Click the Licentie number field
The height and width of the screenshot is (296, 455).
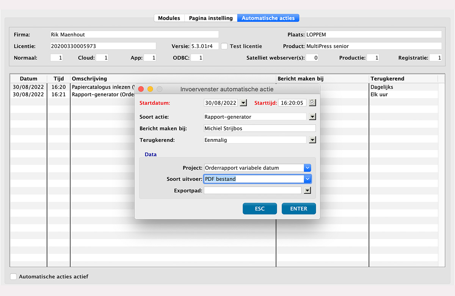[x=103, y=46]
